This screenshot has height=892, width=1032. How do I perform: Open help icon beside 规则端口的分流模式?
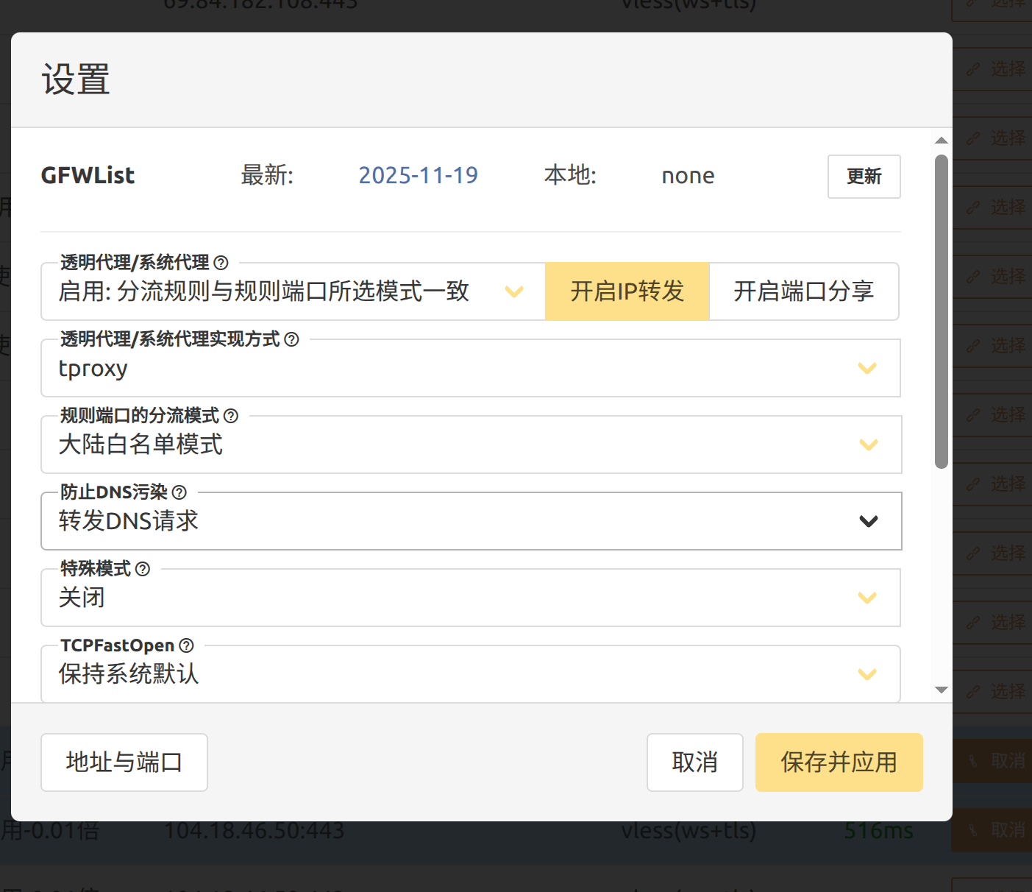pos(231,416)
